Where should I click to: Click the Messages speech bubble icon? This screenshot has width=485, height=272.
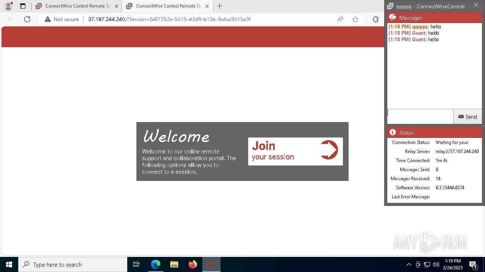pos(393,17)
